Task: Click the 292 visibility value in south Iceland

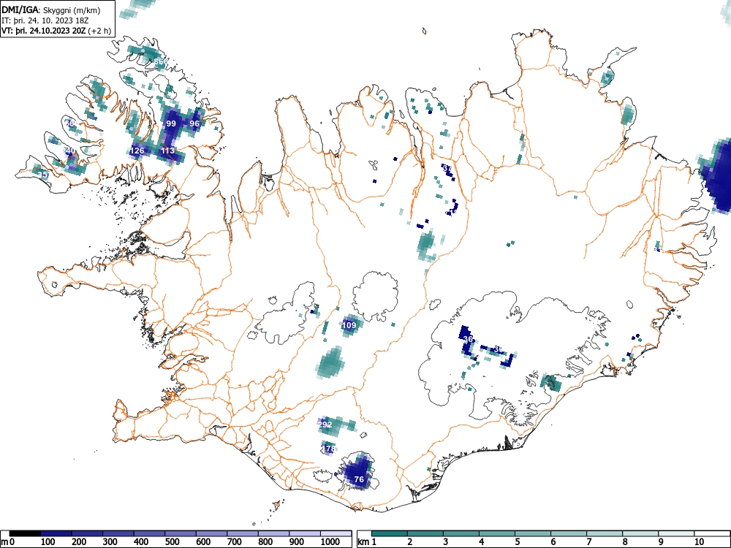Action: [325, 425]
